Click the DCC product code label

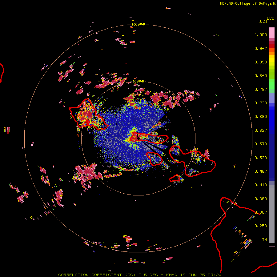pyautogui.click(x=270, y=18)
